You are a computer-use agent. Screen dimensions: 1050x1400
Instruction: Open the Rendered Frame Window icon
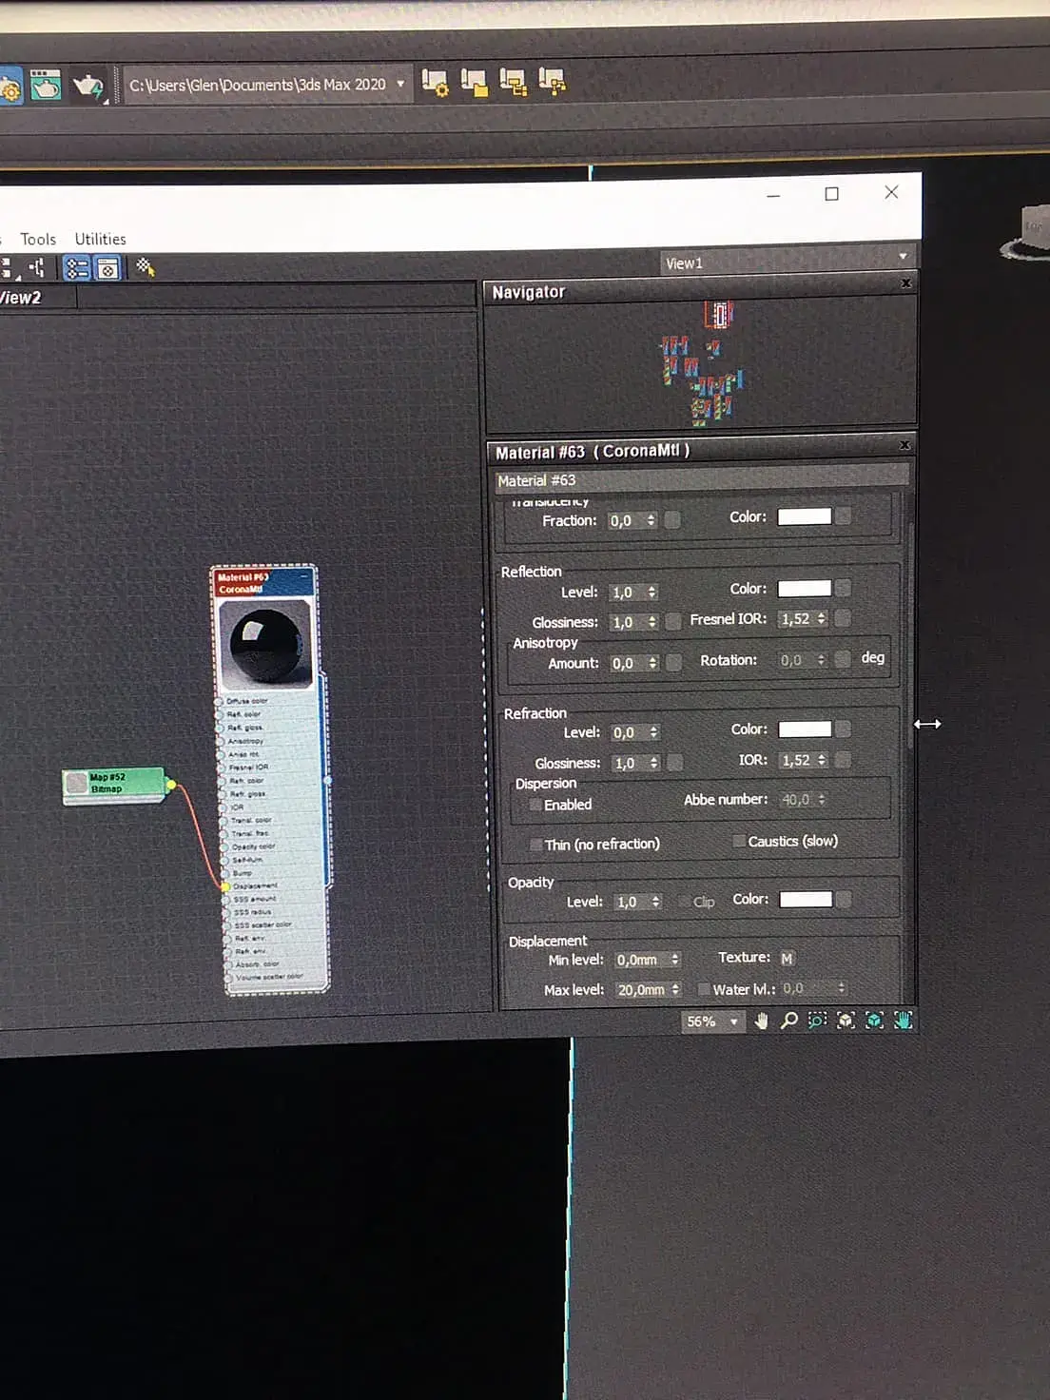tap(45, 86)
